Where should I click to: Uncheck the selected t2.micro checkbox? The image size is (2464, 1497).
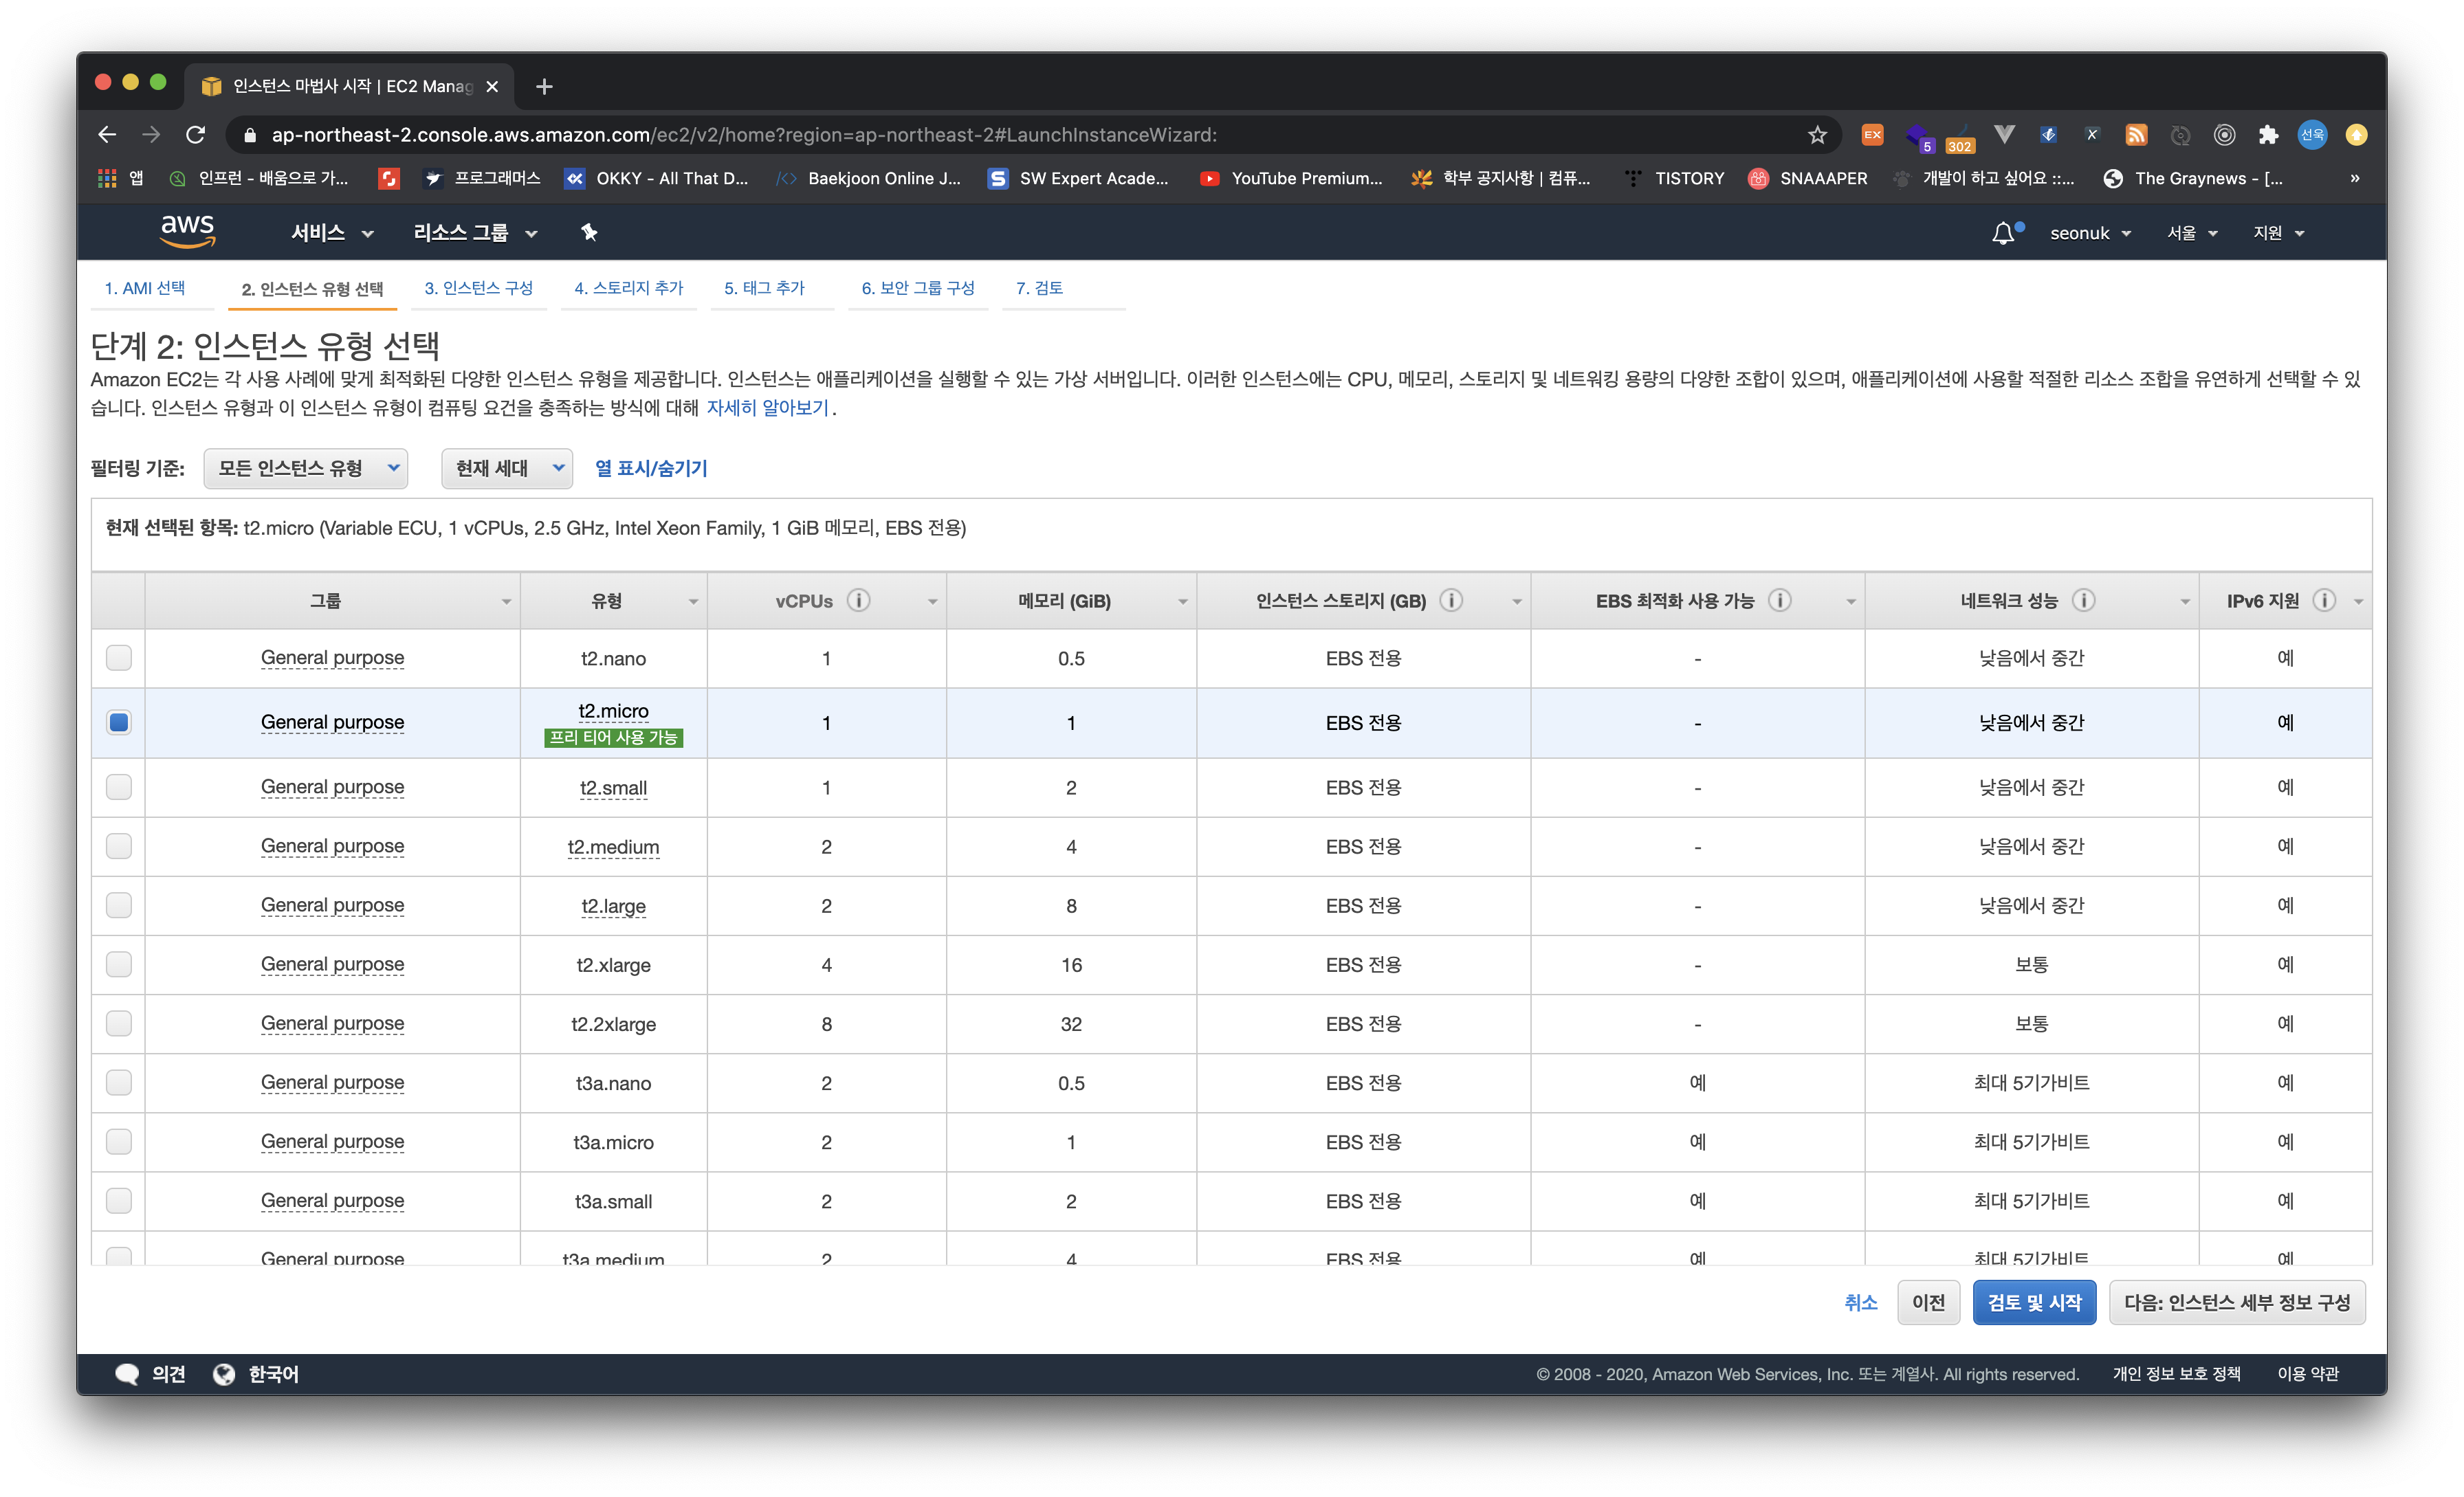pyautogui.click(x=119, y=722)
